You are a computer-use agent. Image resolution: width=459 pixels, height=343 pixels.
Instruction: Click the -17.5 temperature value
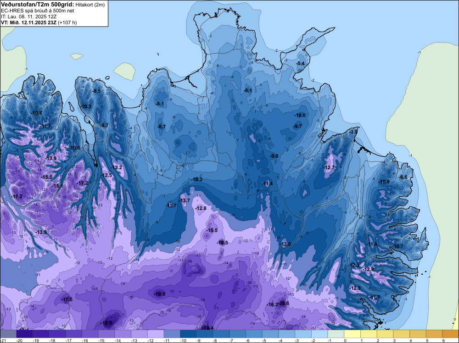tap(67, 299)
